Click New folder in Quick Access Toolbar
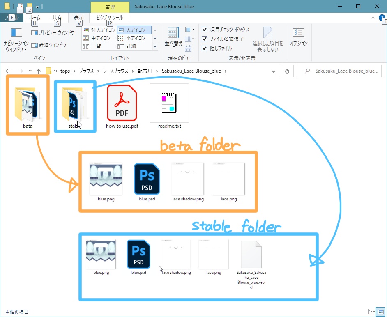 (x=29, y=6)
